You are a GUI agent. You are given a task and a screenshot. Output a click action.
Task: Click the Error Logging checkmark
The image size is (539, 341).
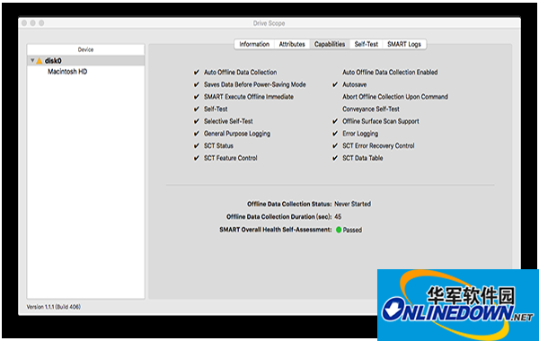[x=335, y=134]
